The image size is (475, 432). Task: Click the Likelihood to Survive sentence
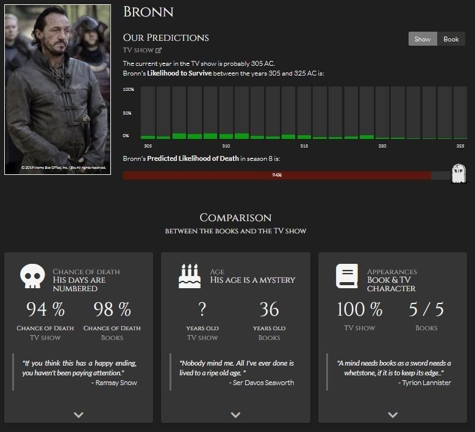tap(224, 73)
